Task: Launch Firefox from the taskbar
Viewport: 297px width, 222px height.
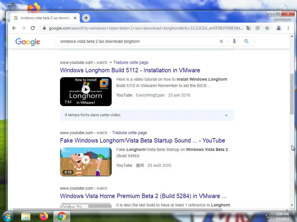Action: pos(44,217)
